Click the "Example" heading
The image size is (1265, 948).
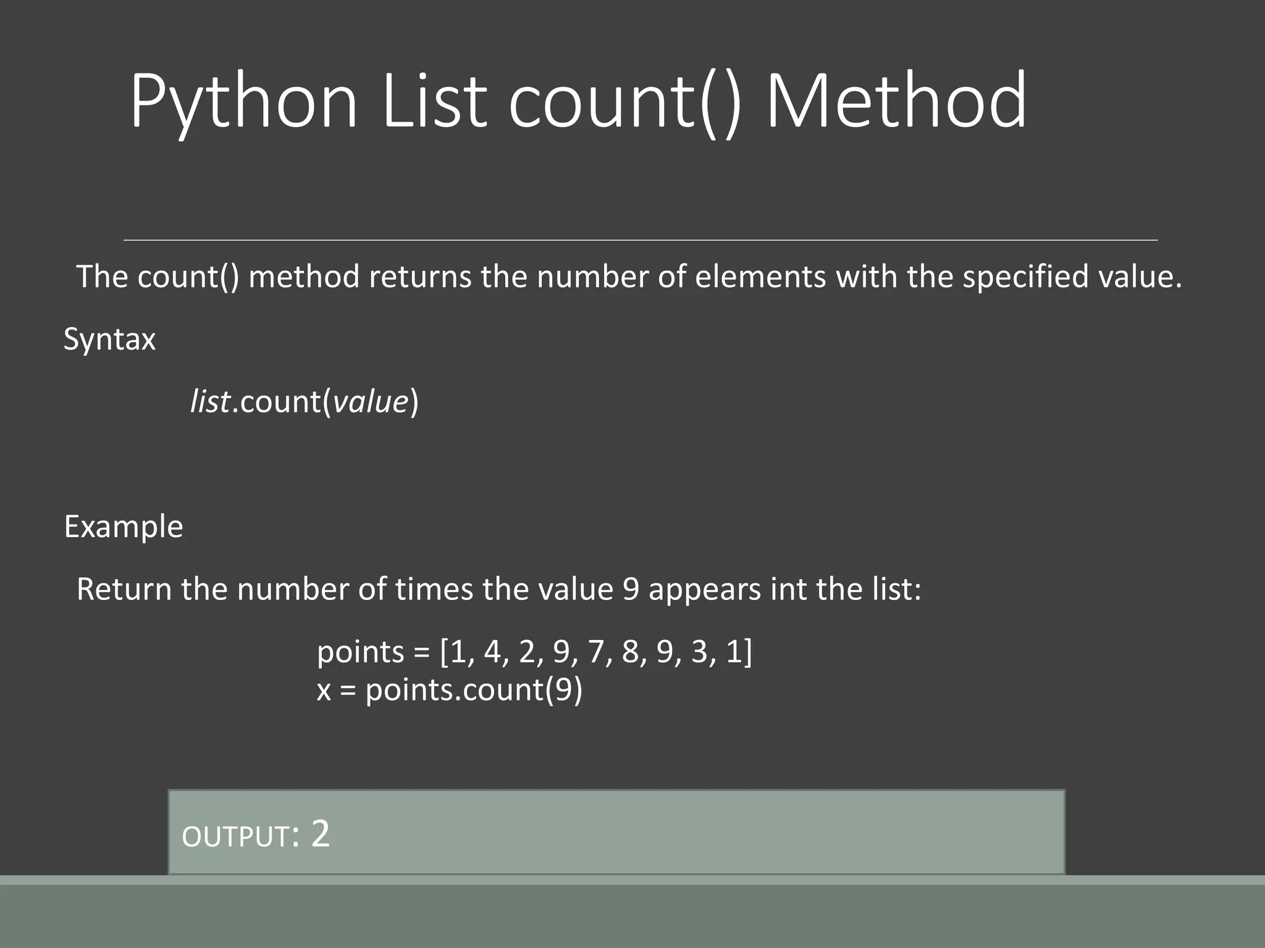coord(124,526)
